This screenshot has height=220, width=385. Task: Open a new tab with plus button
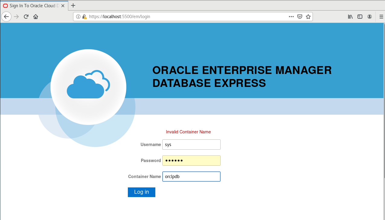click(73, 5)
